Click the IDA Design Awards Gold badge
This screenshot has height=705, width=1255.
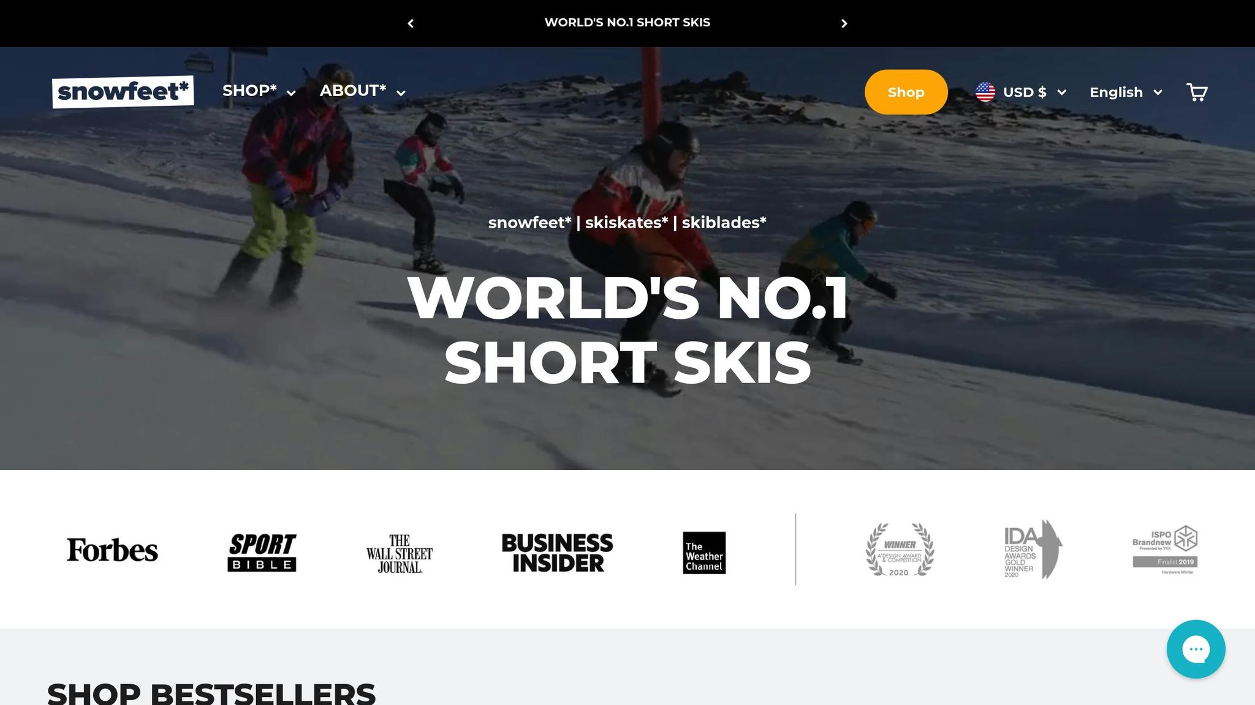pos(1033,550)
